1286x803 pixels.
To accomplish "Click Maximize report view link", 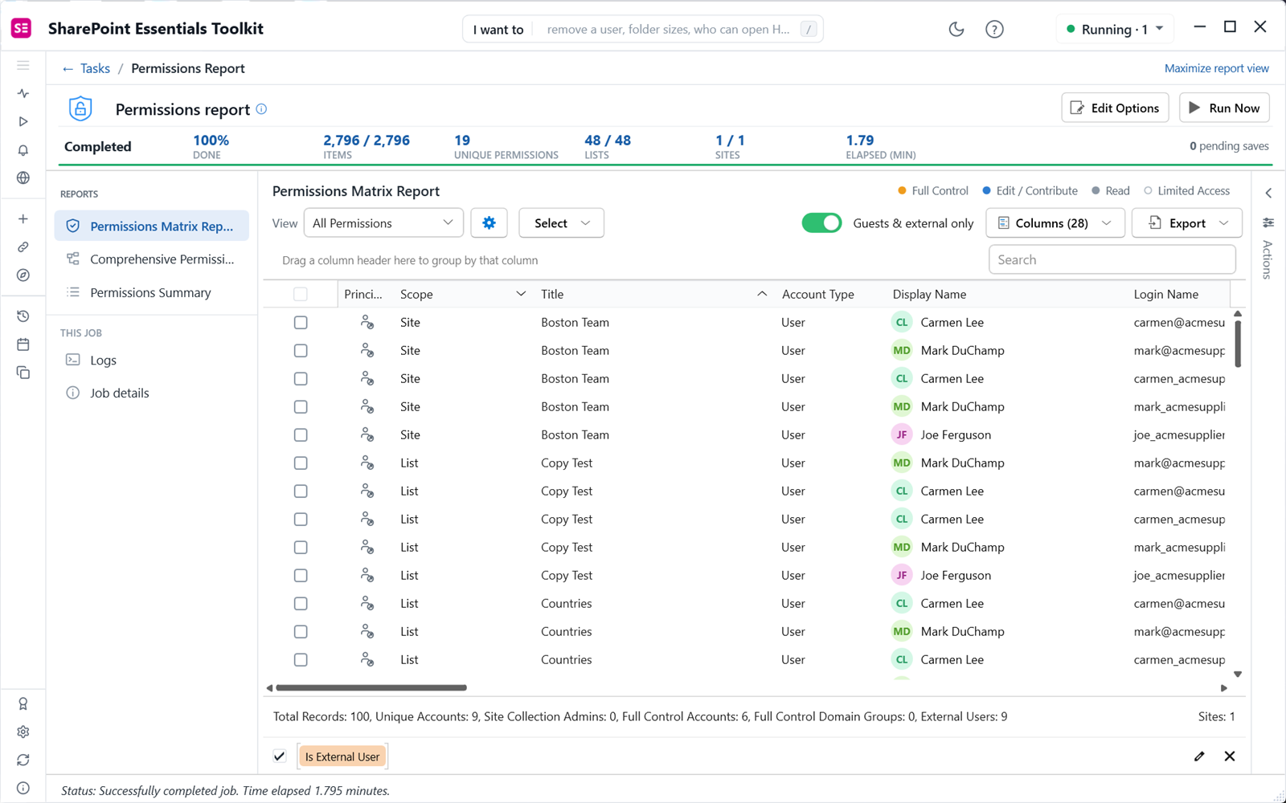I will tap(1217, 68).
